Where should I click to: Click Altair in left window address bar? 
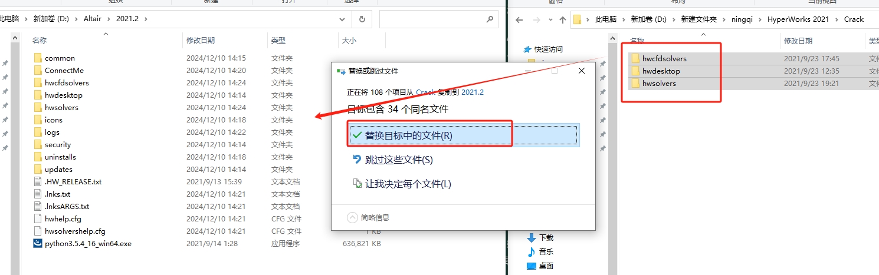tap(91, 19)
